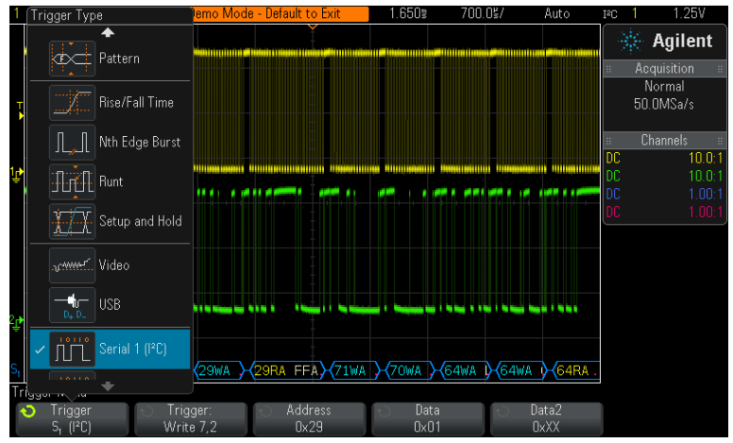733x443 pixels.
Task: Click the Demo Mode orange banner
Action: (x=281, y=13)
